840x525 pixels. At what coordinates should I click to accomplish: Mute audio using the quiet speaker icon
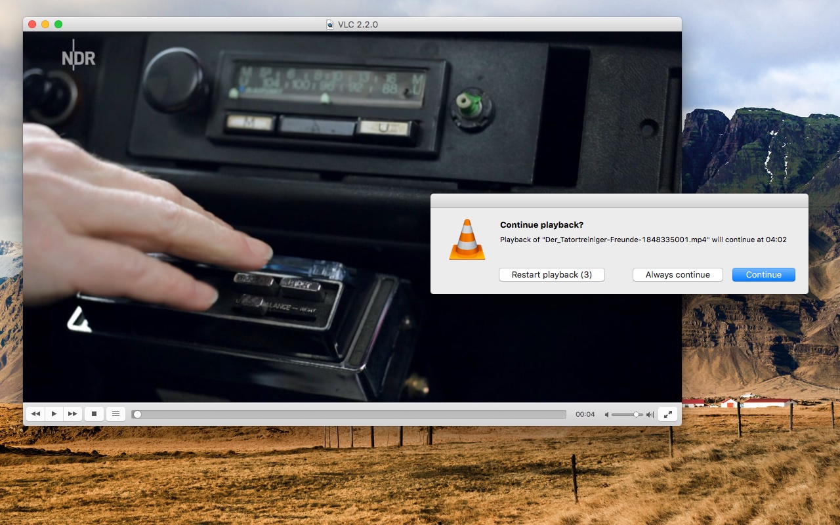(x=607, y=414)
